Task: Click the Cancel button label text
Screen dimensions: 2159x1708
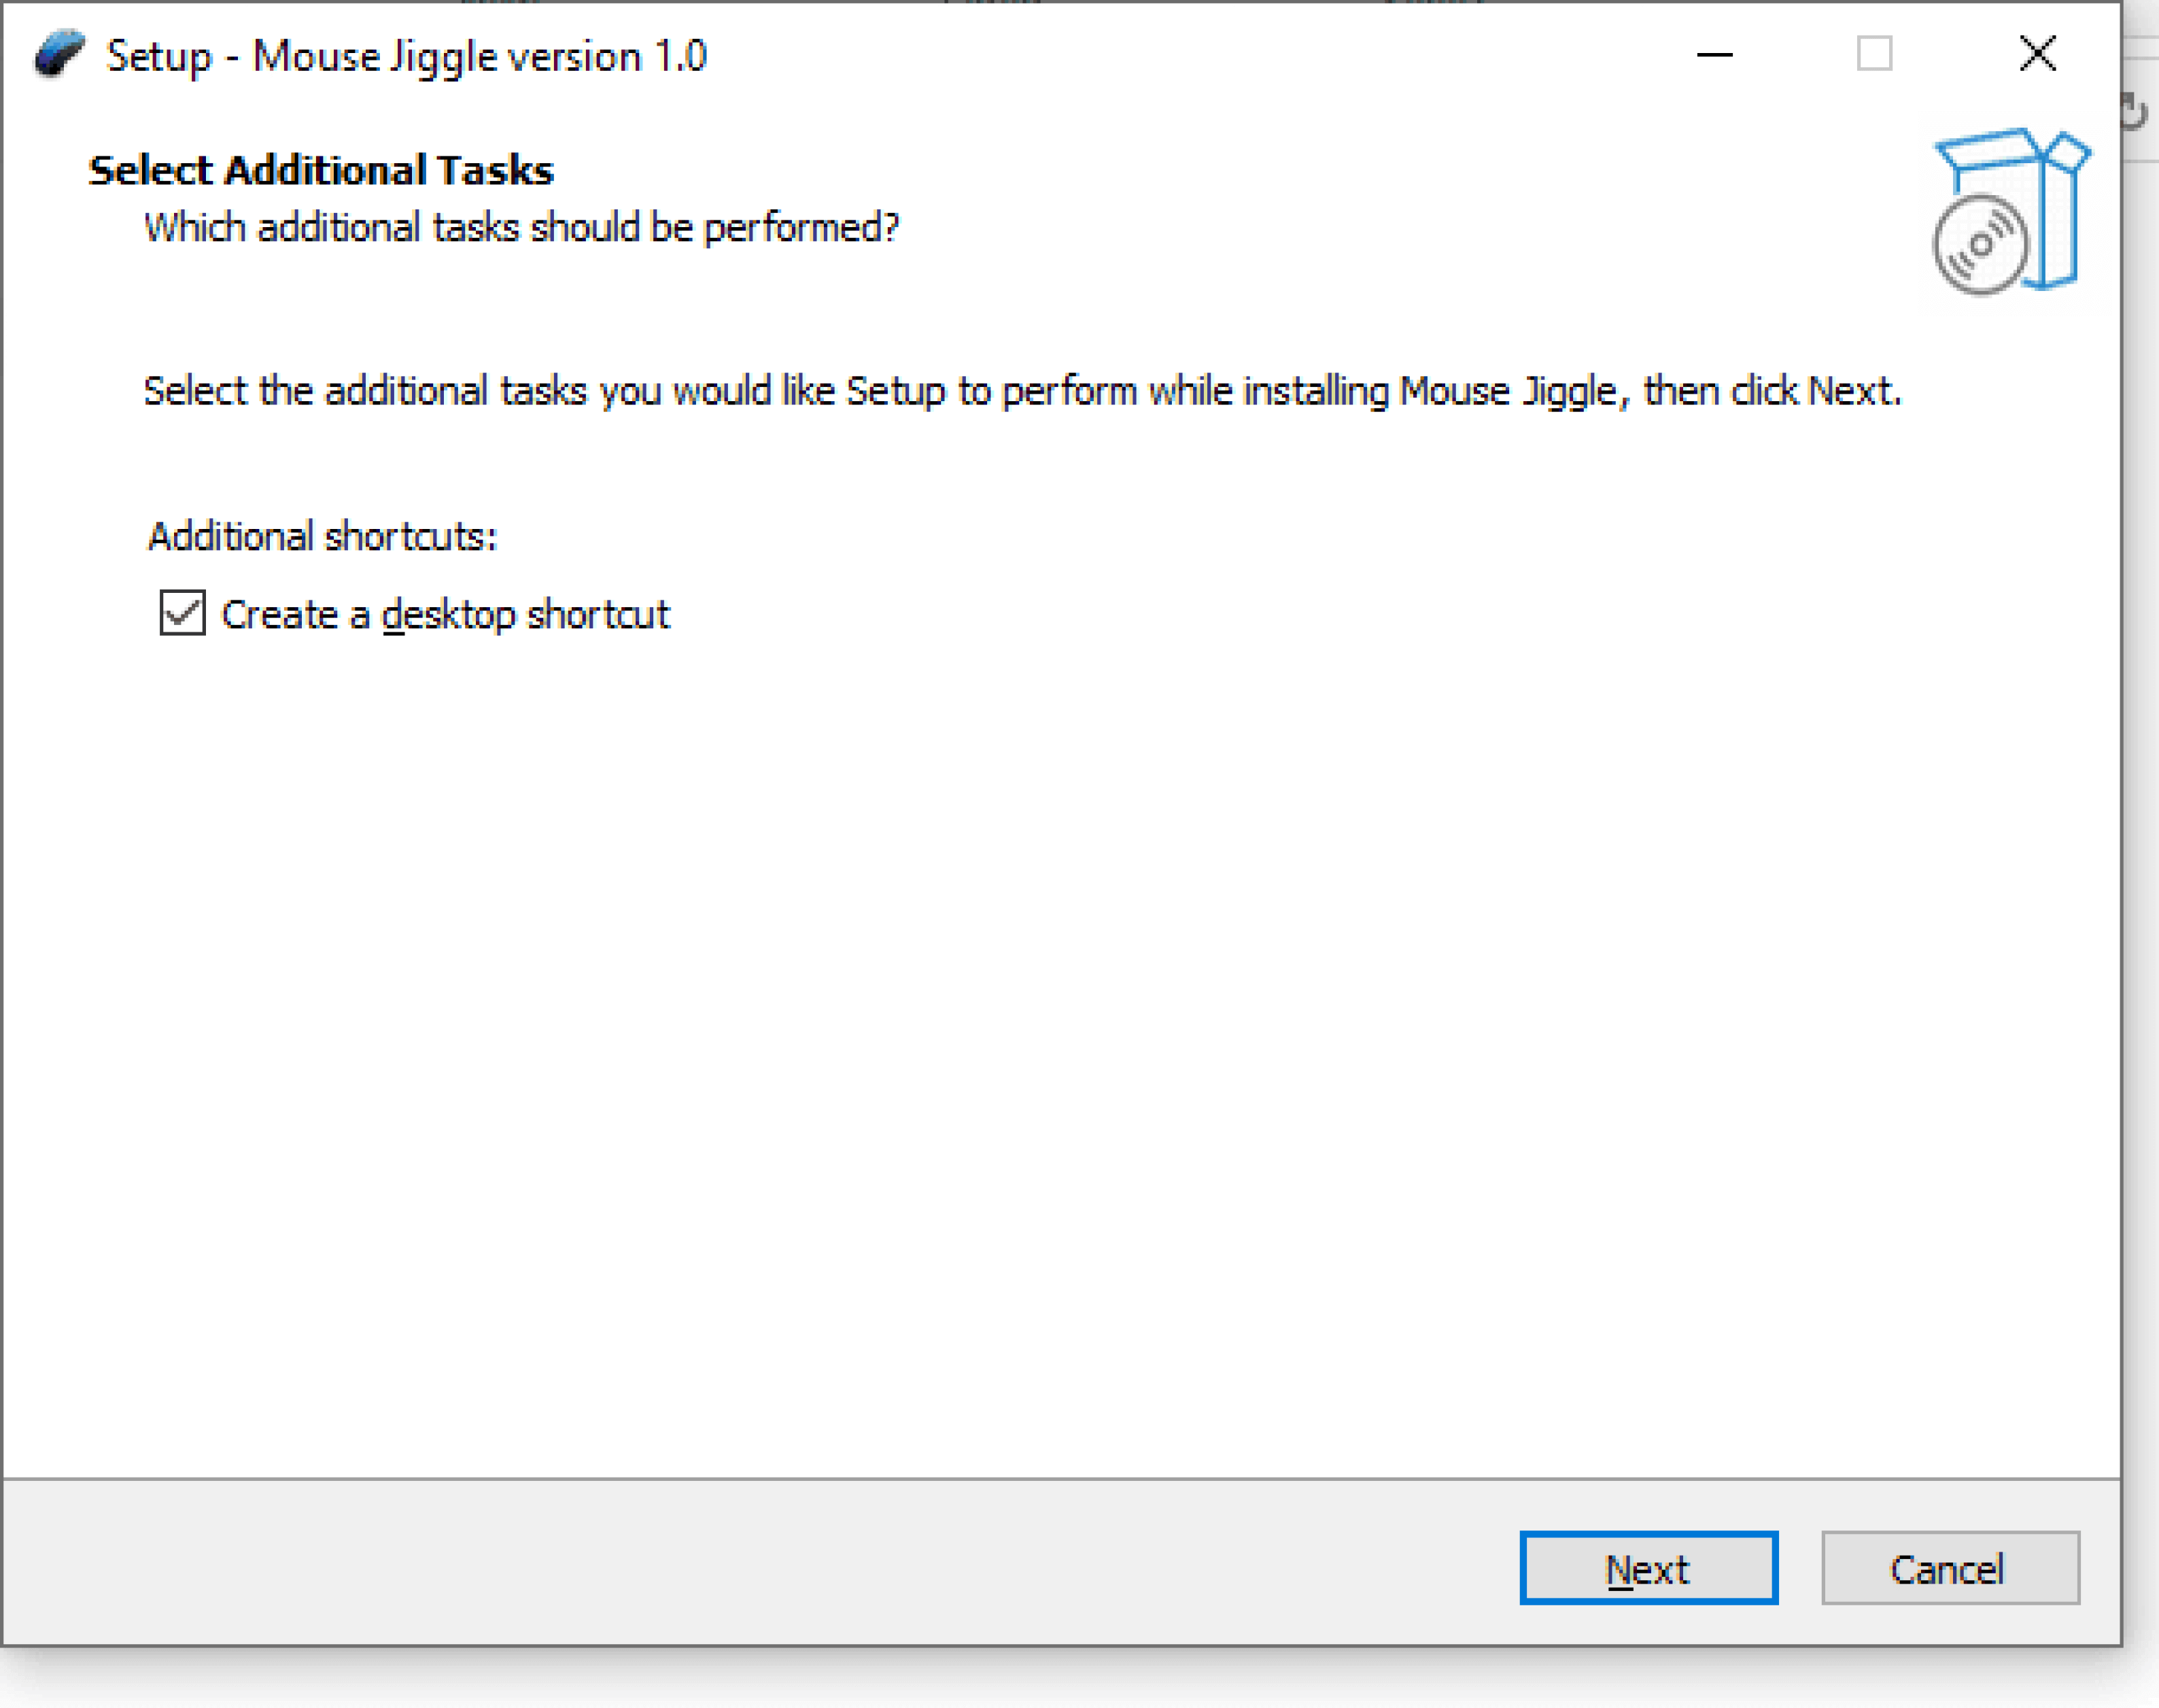Action: [x=1949, y=1569]
